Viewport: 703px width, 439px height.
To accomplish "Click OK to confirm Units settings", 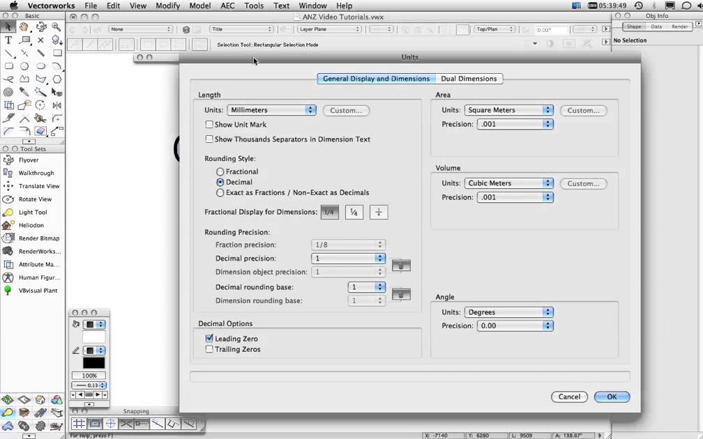I will click(612, 397).
